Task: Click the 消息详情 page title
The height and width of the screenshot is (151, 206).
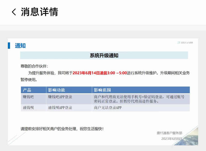Action: coord(39,12)
